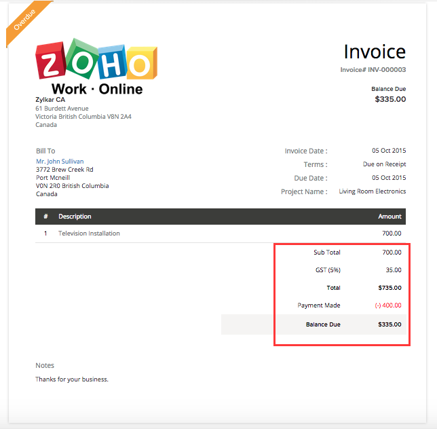Select GST amount 35.00
437x429 pixels.
click(x=394, y=270)
